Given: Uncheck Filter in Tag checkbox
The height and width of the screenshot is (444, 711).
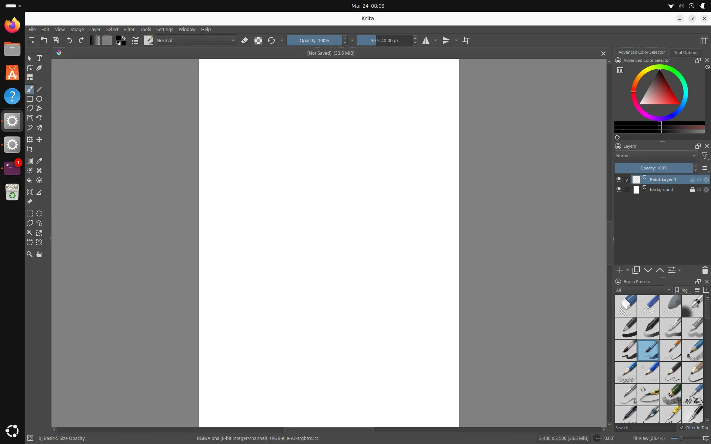Looking at the screenshot, I should (x=682, y=428).
